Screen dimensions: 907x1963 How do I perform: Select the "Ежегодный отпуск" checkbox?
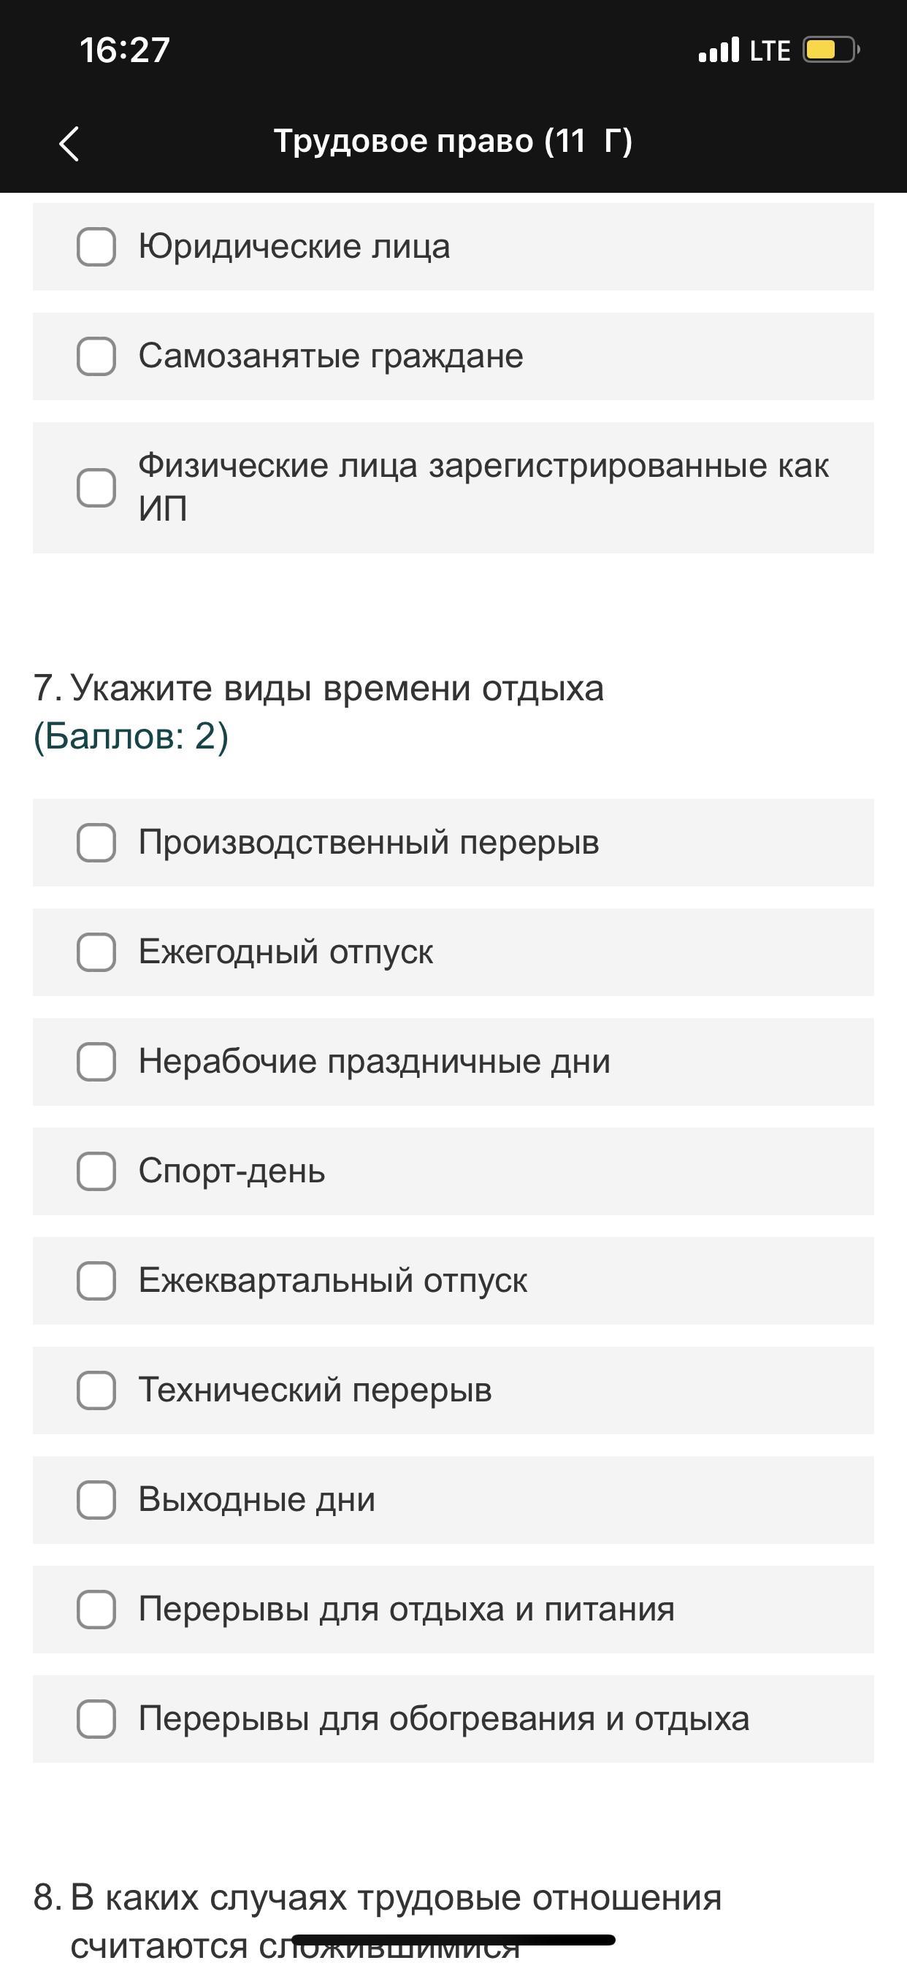[x=96, y=952]
